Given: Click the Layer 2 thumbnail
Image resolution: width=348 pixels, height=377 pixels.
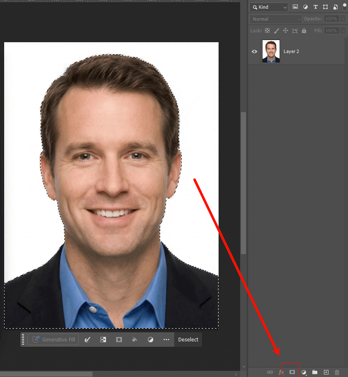Looking at the screenshot, I should (270, 51).
